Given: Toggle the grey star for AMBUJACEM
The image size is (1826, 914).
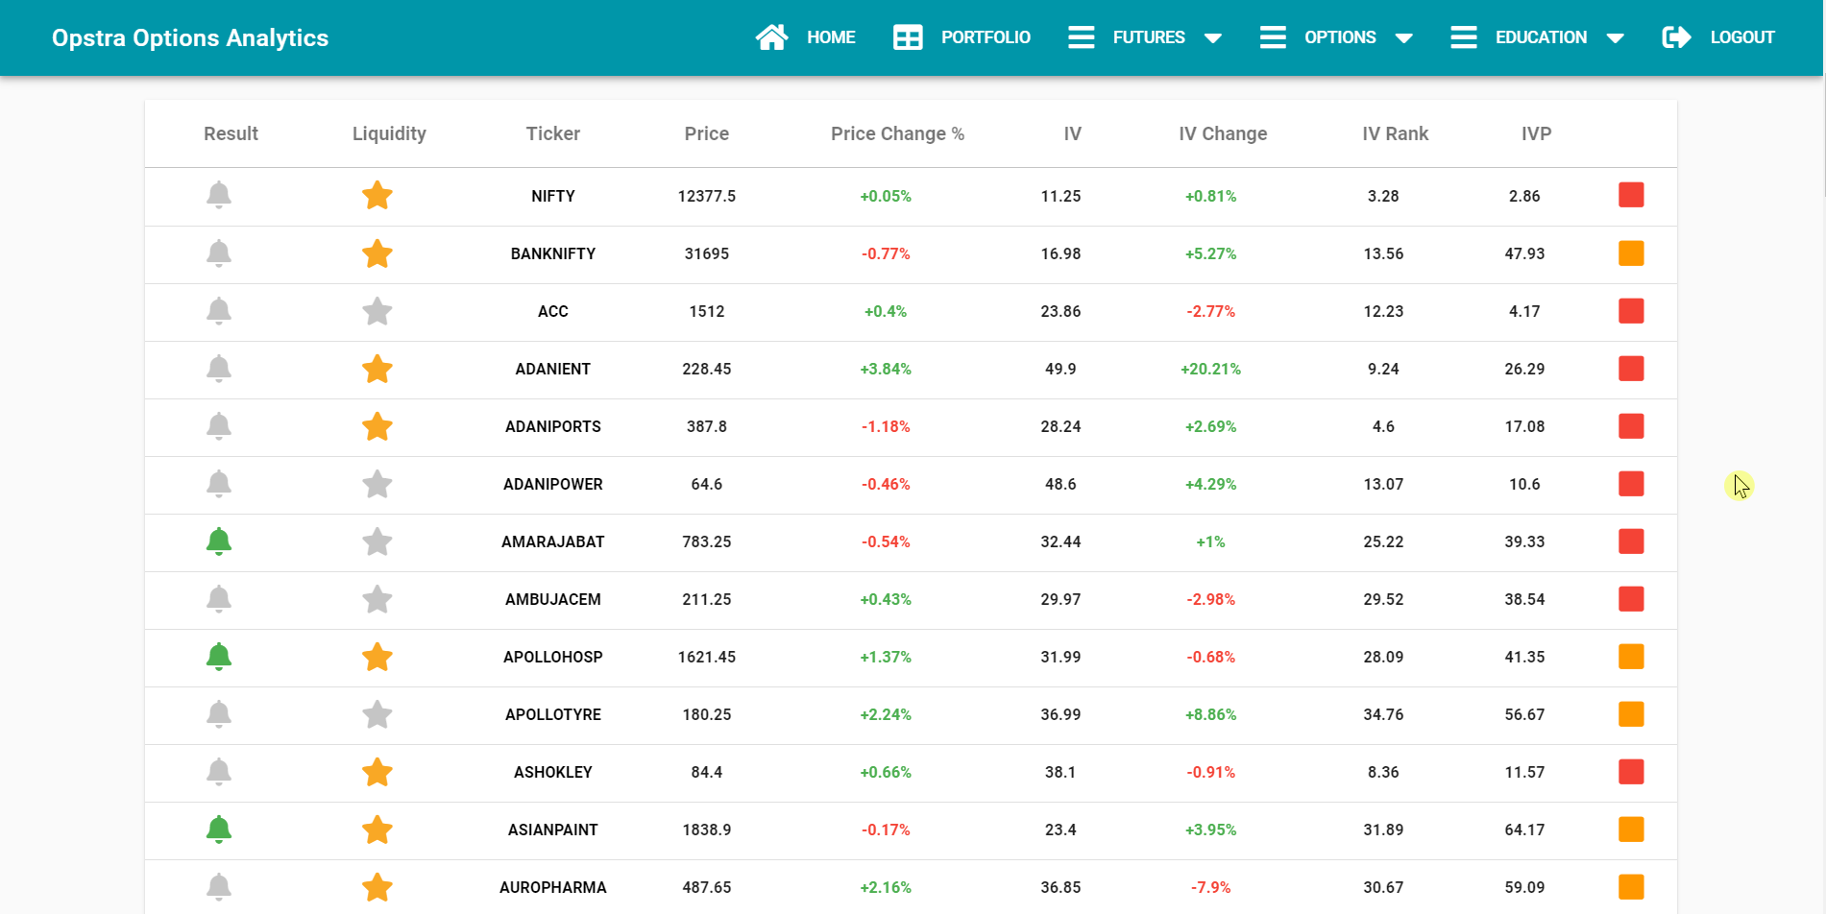Looking at the screenshot, I should pyautogui.click(x=377, y=599).
